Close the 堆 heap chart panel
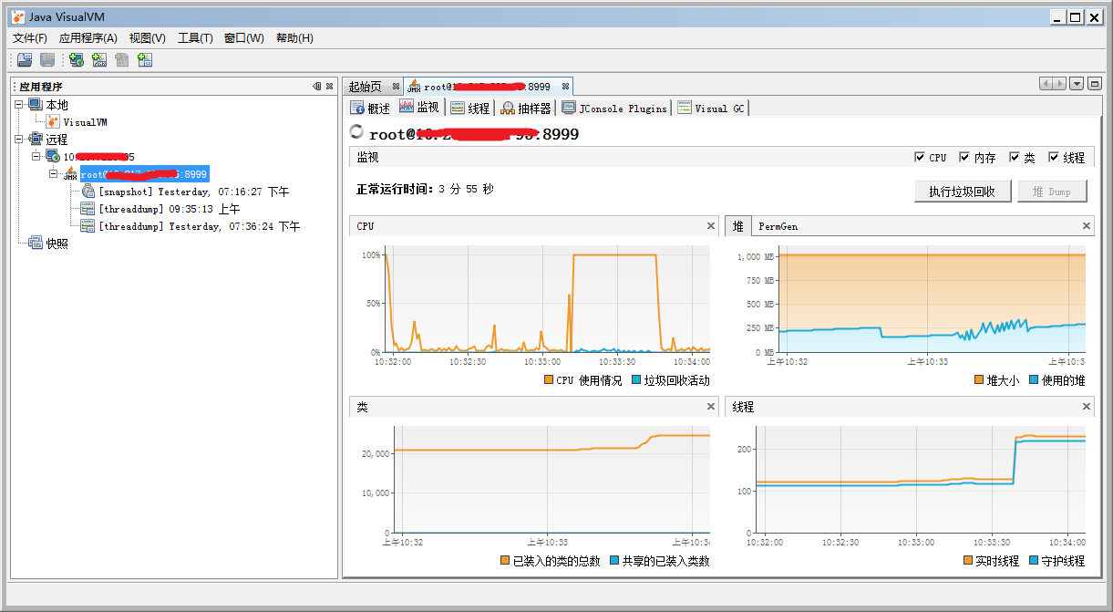 [x=1086, y=226]
